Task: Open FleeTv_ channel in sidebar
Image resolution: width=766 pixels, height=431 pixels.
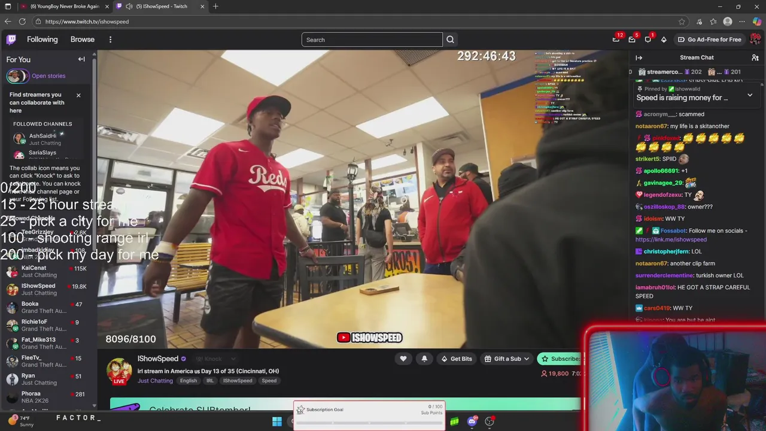Action: 47,362
